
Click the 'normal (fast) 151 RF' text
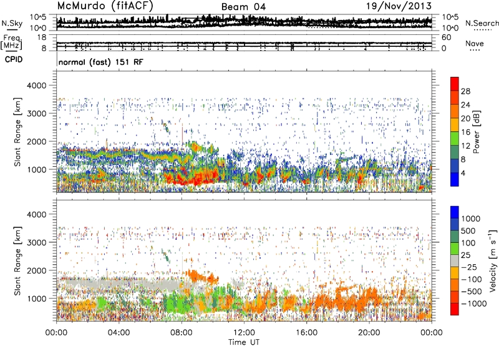pyautogui.click(x=101, y=62)
